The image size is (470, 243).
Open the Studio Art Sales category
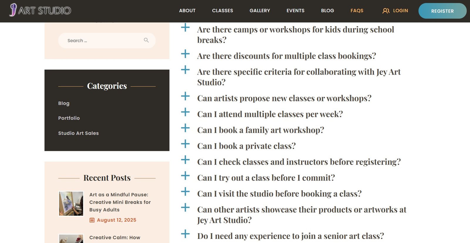78,133
